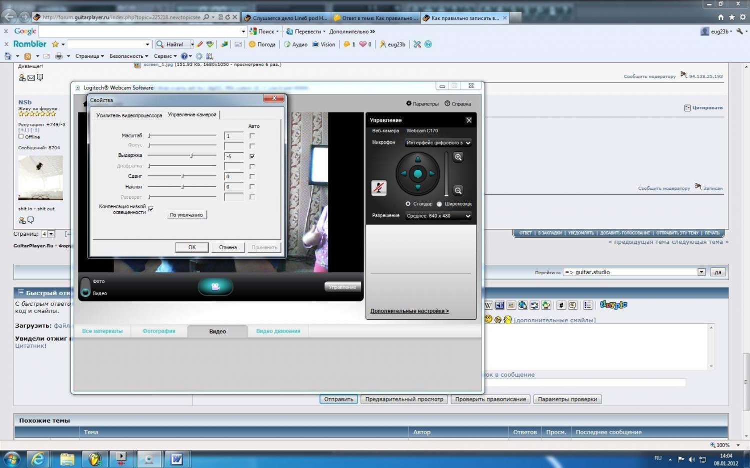The height and width of the screenshot is (468, 750).
Task: Open the Word icon in the taskbar
Action: (176, 459)
